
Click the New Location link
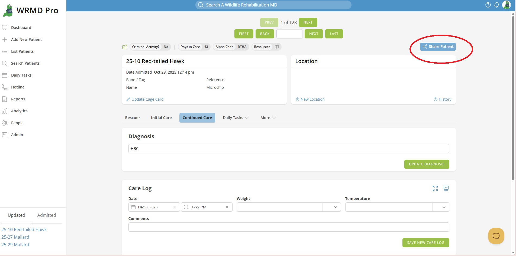point(310,99)
